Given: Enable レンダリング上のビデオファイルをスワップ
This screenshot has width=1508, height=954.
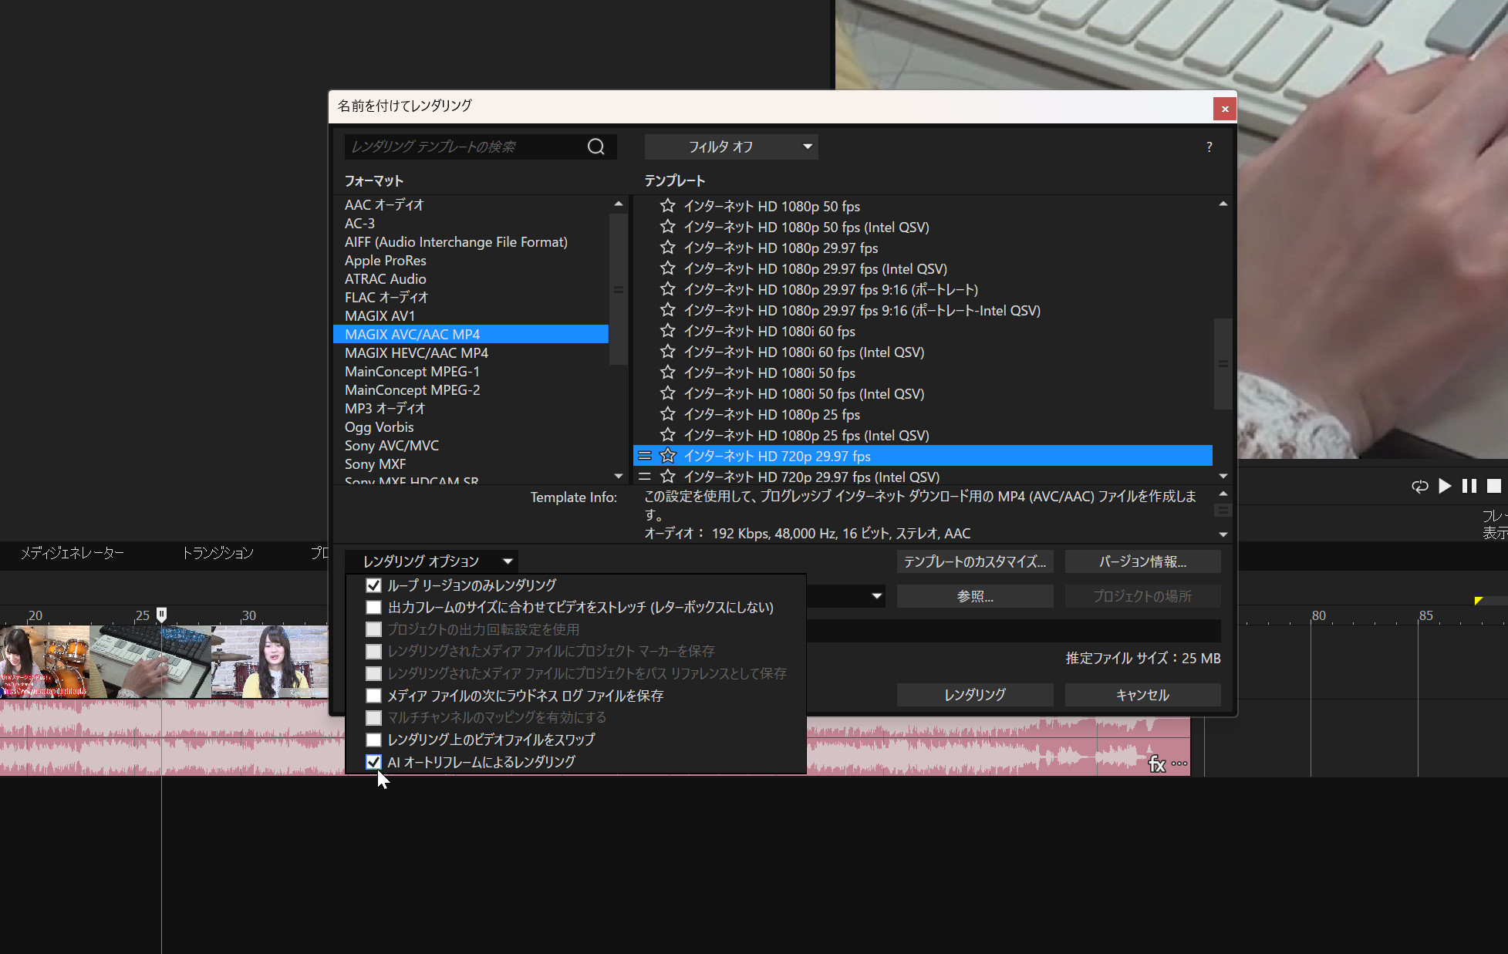Looking at the screenshot, I should [x=373, y=740].
